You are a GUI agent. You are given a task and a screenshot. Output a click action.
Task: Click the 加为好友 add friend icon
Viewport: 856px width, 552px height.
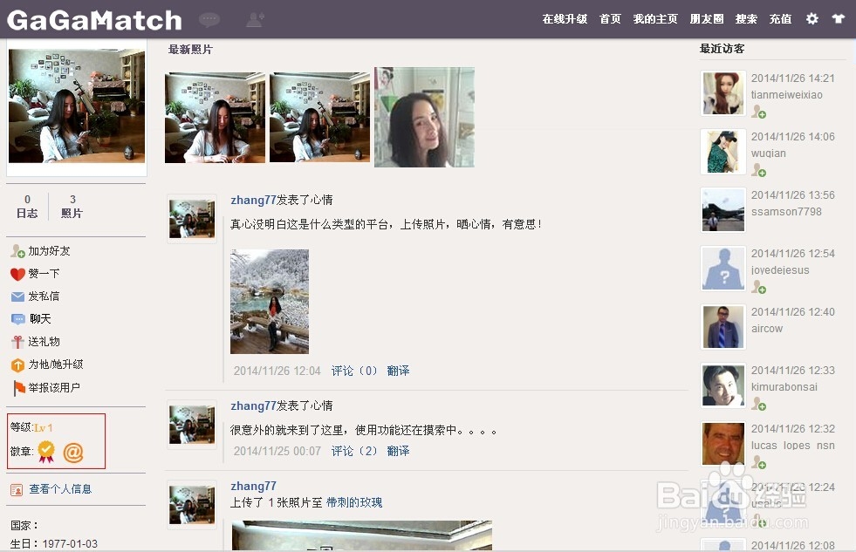click(x=17, y=251)
